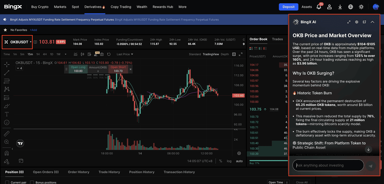This screenshot has width=384, height=184.
Task: Switch to Open Orders (0) tab
Action: tap(46, 172)
